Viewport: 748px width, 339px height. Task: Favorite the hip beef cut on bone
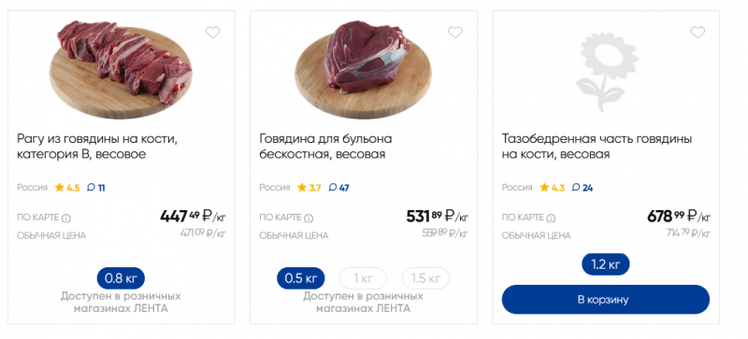(698, 33)
